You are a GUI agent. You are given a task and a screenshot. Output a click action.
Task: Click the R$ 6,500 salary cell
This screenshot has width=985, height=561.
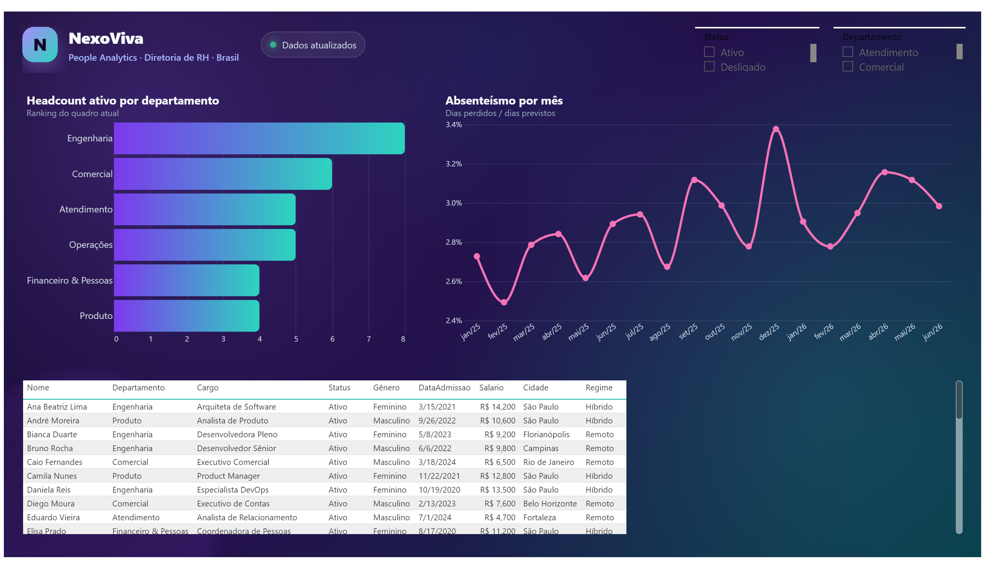pyautogui.click(x=500, y=462)
